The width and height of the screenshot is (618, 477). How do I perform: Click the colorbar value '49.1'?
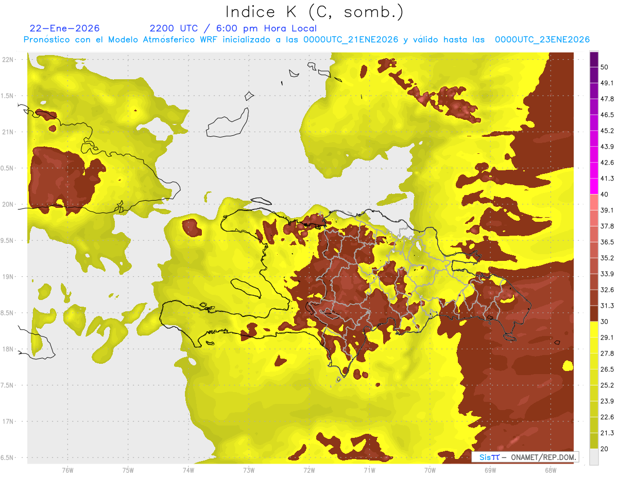pos(607,83)
